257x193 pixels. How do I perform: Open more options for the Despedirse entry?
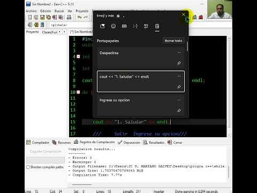[179, 53]
